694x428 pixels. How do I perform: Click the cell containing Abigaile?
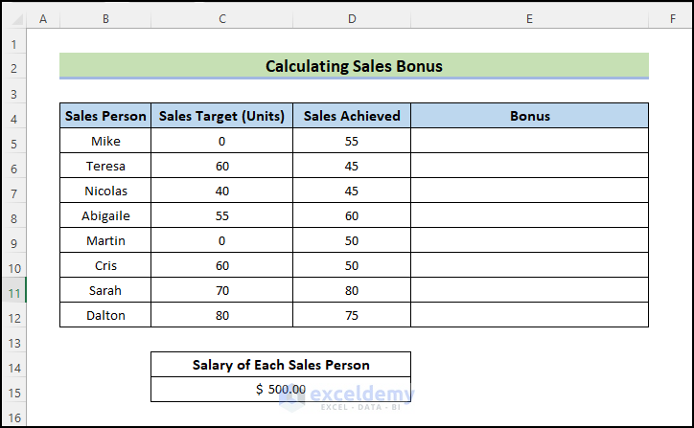coord(105,215)
